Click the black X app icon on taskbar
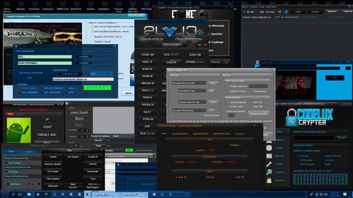 click(x=87, y=194)
